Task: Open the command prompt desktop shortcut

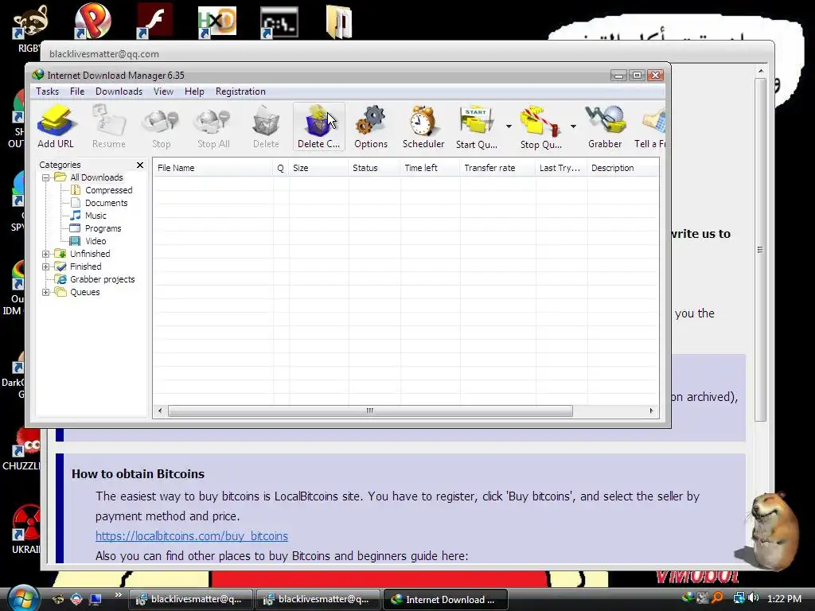Action: (279, 22)
